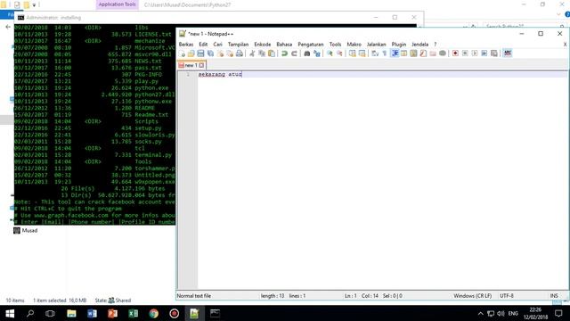Open the Function List panel icon

423,53
